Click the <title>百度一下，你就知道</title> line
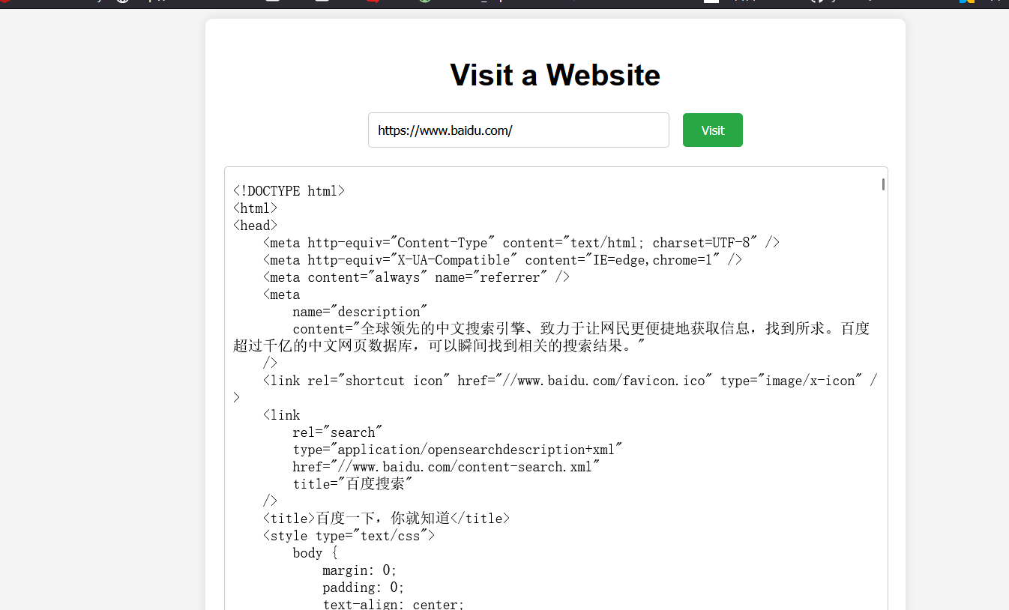This screenshot has height=610, width=1009. pos(387,519)
